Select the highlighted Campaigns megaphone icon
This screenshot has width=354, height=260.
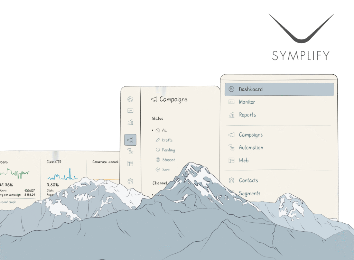click(130, 140)
